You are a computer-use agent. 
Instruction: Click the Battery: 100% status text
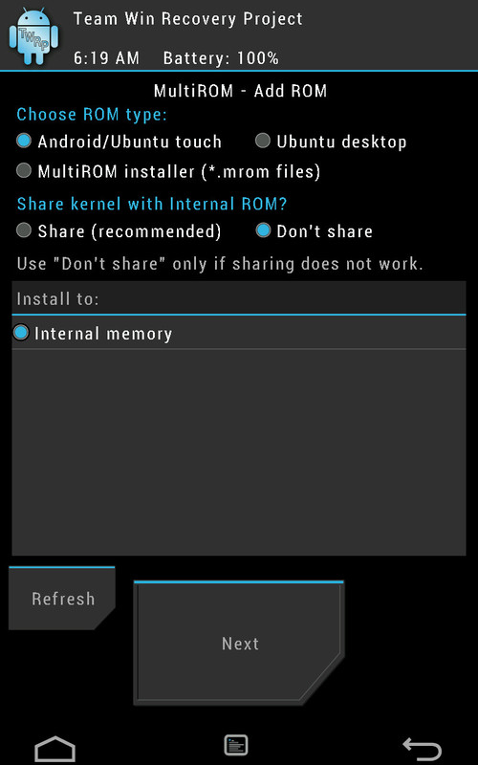(221, 58)
